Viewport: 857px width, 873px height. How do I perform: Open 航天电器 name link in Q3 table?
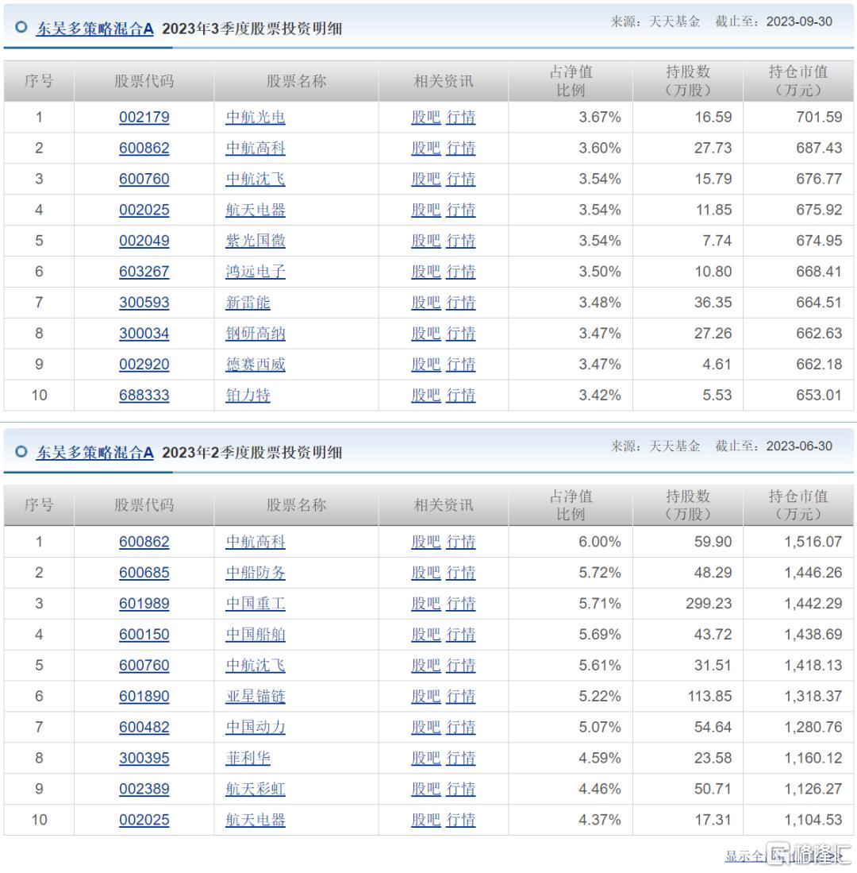(256, 210)
